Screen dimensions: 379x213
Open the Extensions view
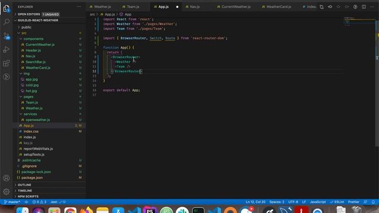[x=7, y=63]
